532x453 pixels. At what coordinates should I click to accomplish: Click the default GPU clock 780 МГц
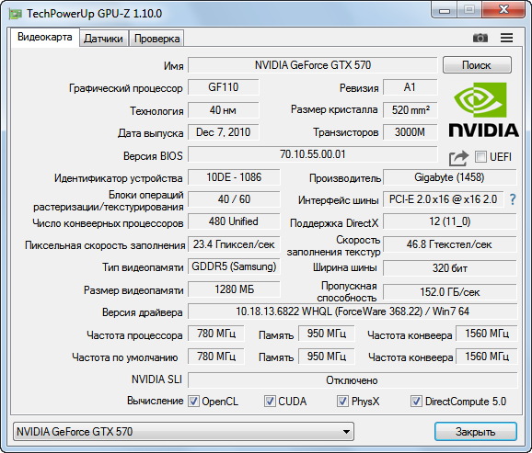[216, 357]
